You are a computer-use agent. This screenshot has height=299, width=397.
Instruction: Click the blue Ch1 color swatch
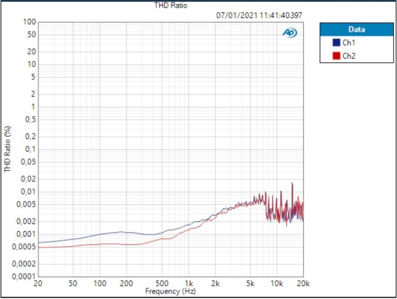click(336, 42)
